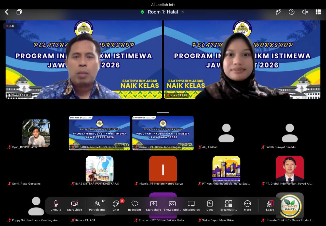
Task: Select PT Kun Anta Indonesia city avatar
Action: coord(226,169)
